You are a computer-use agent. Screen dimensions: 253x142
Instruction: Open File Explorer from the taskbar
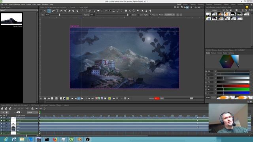click(22, 139)
